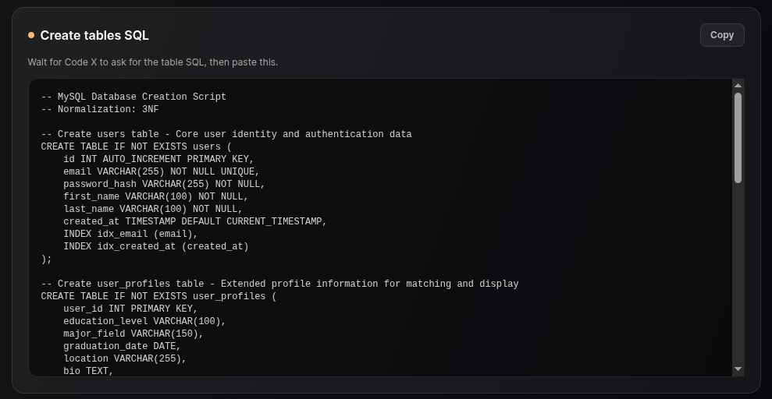Click the "Create users table" comment line

[226, 135]
